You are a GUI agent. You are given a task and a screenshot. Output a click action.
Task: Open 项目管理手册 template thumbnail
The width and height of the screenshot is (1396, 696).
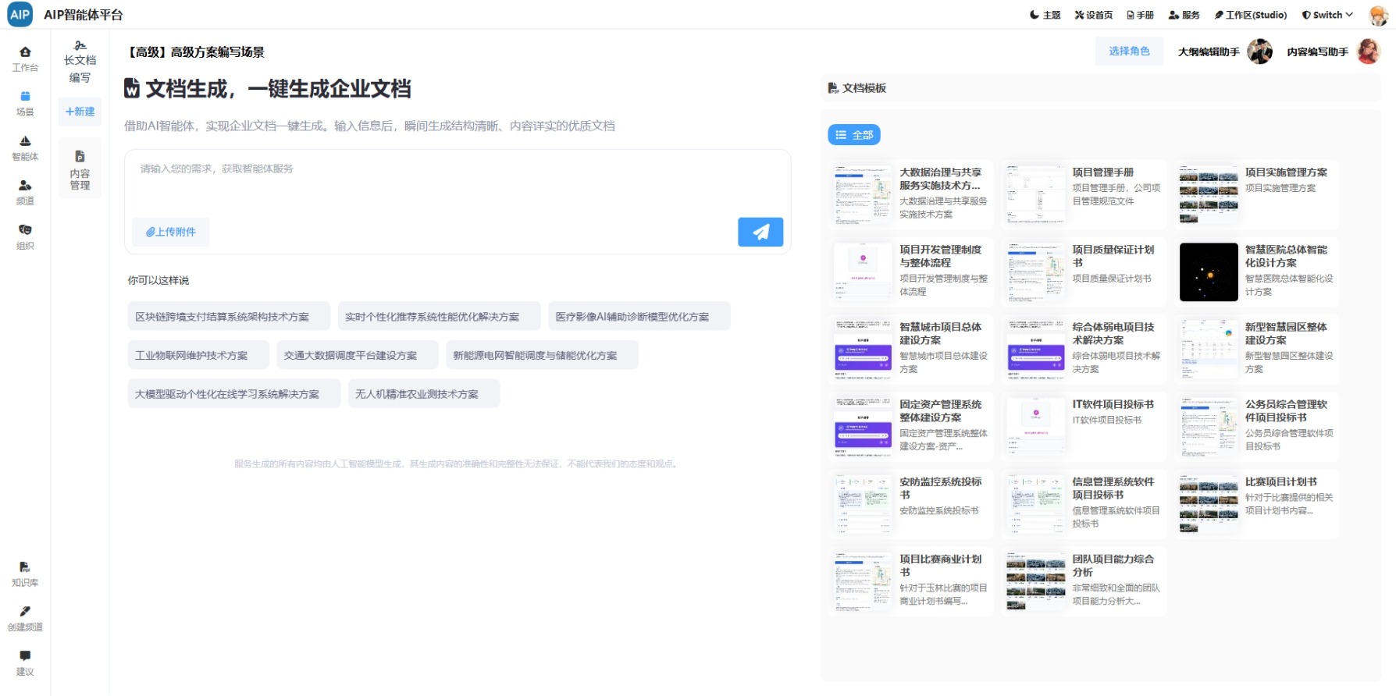click(x=1035, y=194)
